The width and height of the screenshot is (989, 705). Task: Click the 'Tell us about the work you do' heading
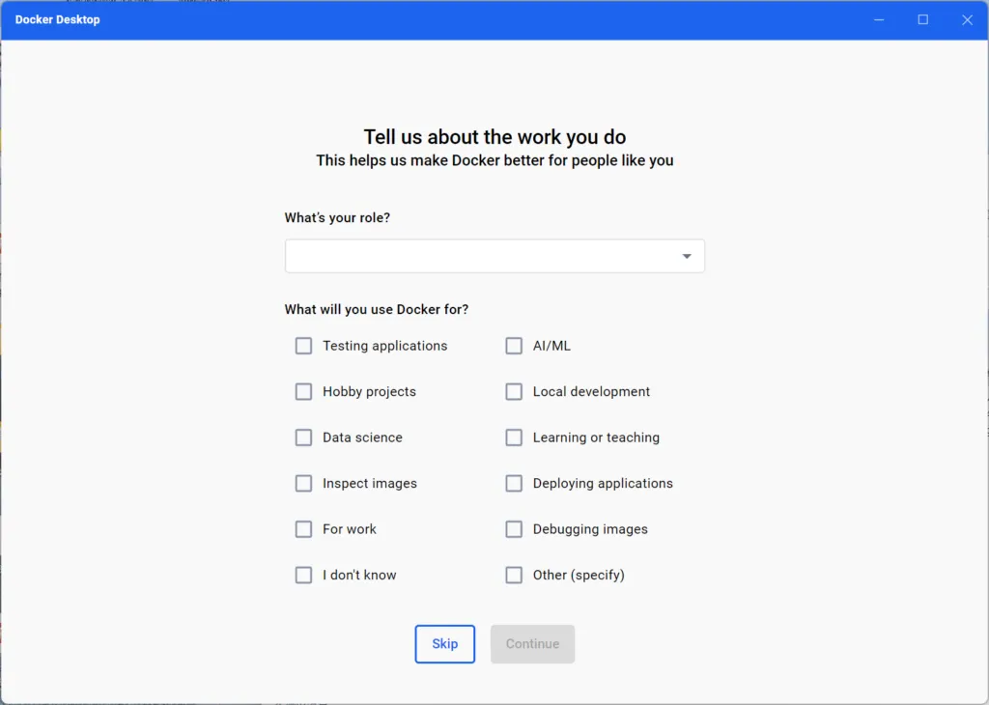[494, 137]
